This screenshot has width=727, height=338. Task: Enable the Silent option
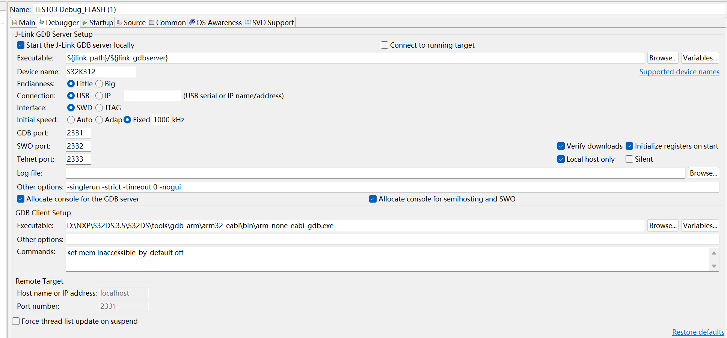pos(629,159)
